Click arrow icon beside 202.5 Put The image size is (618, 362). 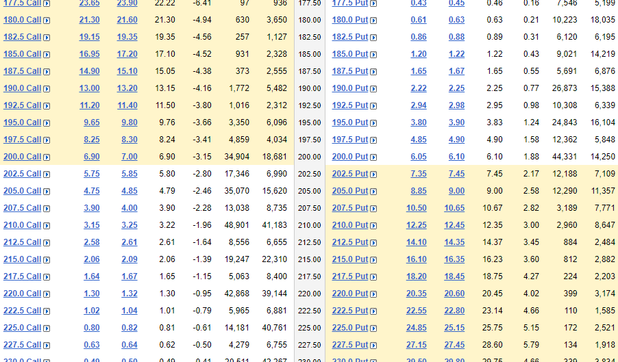click(x=373, y=174)
